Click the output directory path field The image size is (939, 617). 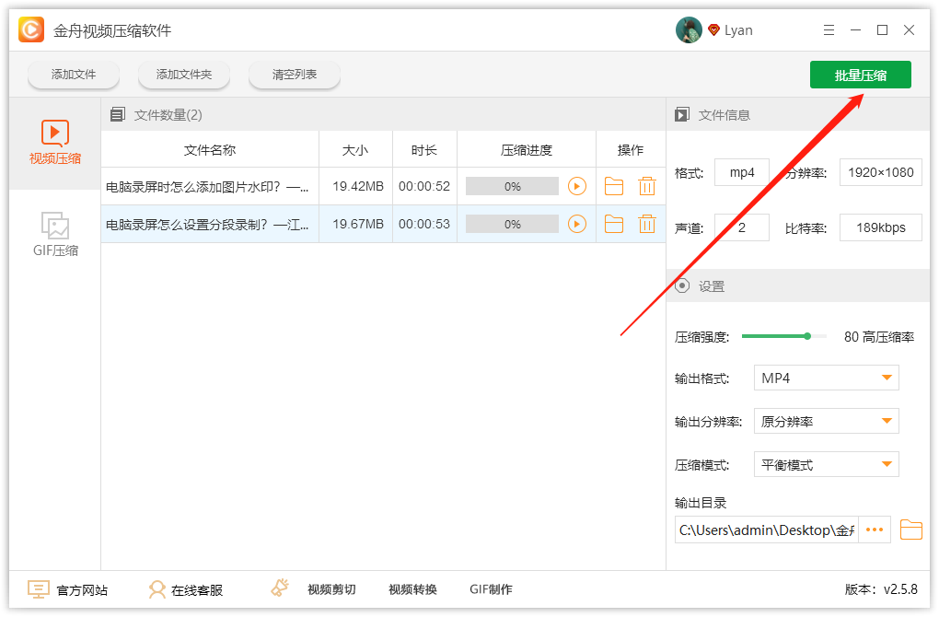pyautogui.click(x=767, y=530)
